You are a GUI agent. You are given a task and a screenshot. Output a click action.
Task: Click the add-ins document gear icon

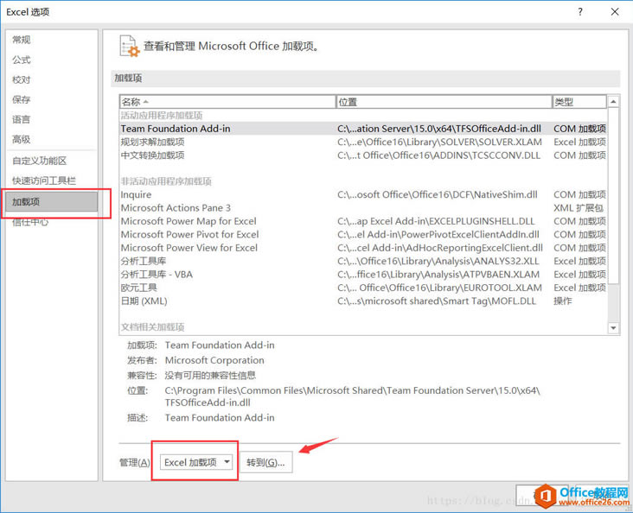coord(130,46)
